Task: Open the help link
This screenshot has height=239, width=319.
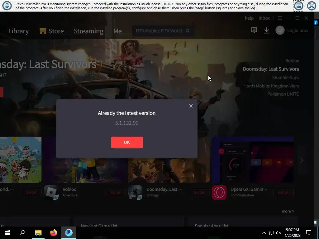Action: pyautogui.click(x=249, y=18)
